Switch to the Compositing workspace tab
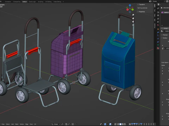Viewport: 169px width, 126px height. tap(17, 2)
